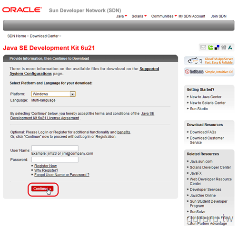Open JDK 6u21 License Agreement link
The width and height of the screenshot is (238, 226).
[82, 116]
